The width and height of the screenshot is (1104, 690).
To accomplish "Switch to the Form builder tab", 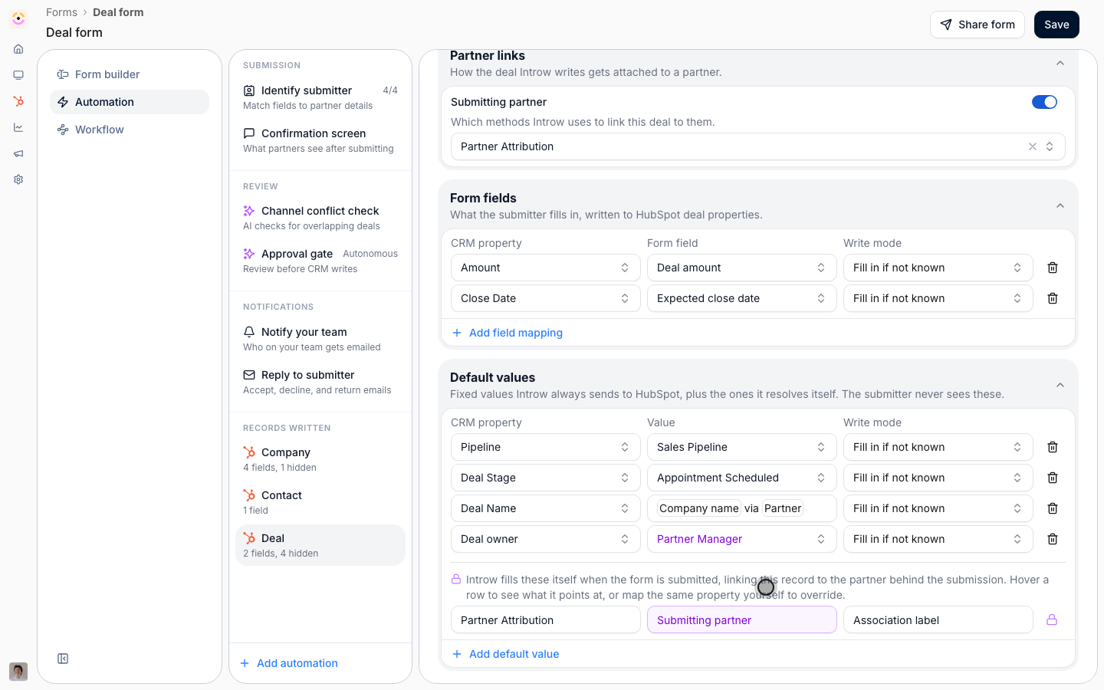I will (x=130, y=74).
